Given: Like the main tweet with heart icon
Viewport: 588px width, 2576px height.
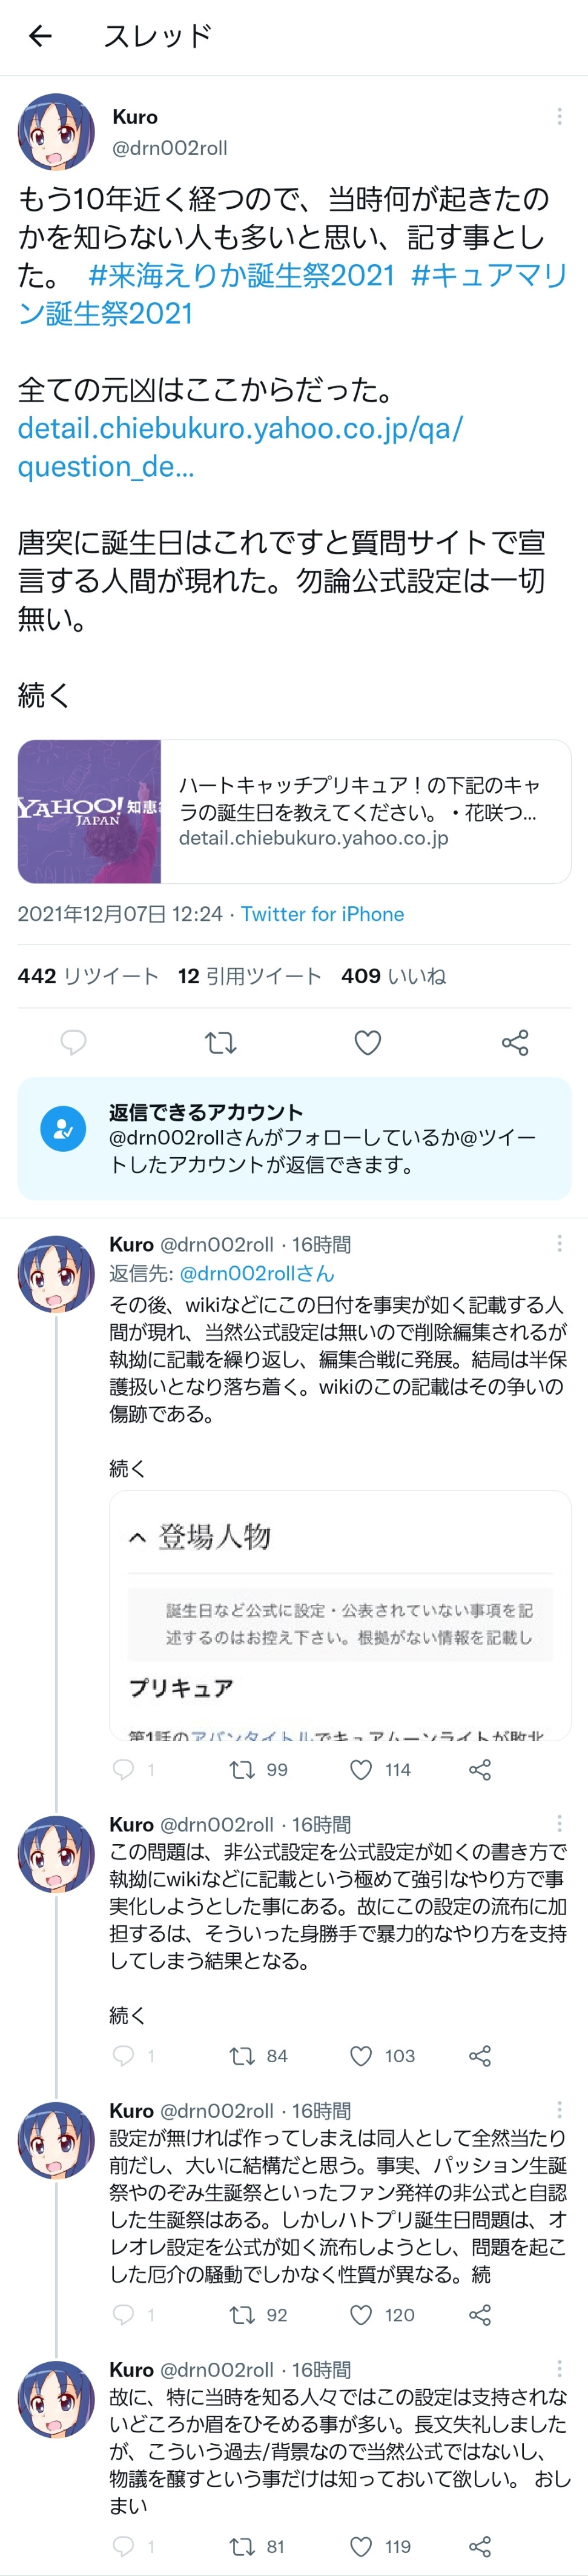Looking at the screenshot, I should [x=368, y=1043].
